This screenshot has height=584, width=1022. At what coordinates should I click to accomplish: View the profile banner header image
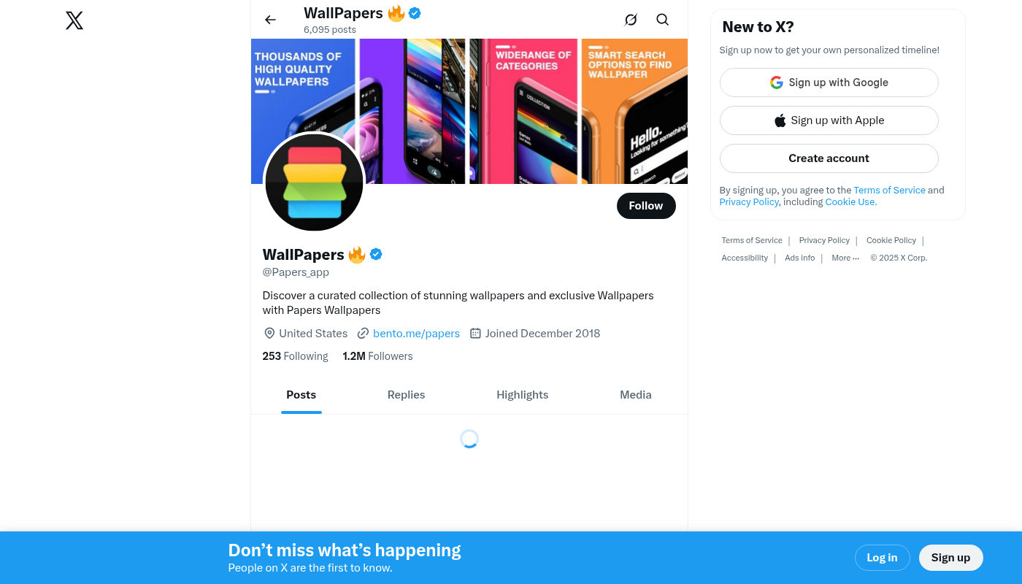point(469,111)
